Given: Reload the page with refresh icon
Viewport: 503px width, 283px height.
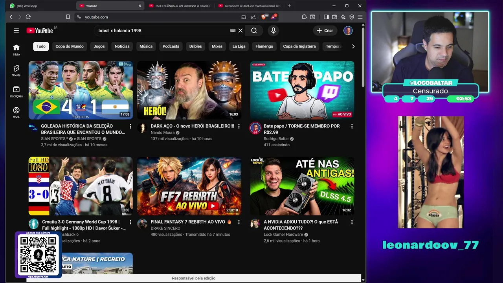Looking at the screenshot, I should pyautogui.click(x=28, y=17).
